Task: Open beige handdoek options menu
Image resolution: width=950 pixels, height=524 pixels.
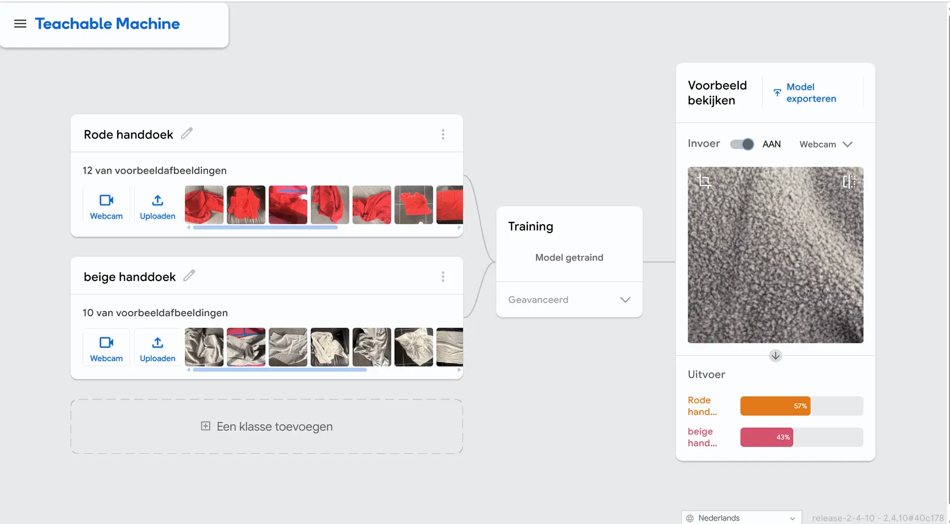Action: pos(443,277)
